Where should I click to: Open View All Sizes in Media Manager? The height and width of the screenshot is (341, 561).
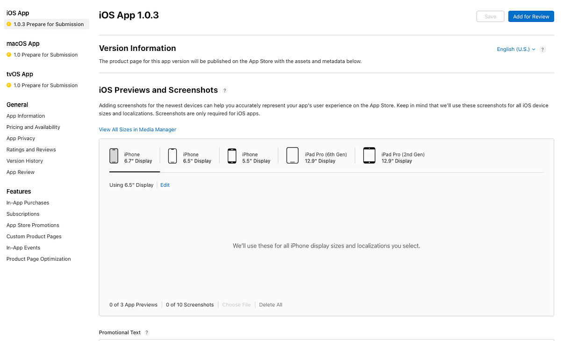(x=137, y=129)
